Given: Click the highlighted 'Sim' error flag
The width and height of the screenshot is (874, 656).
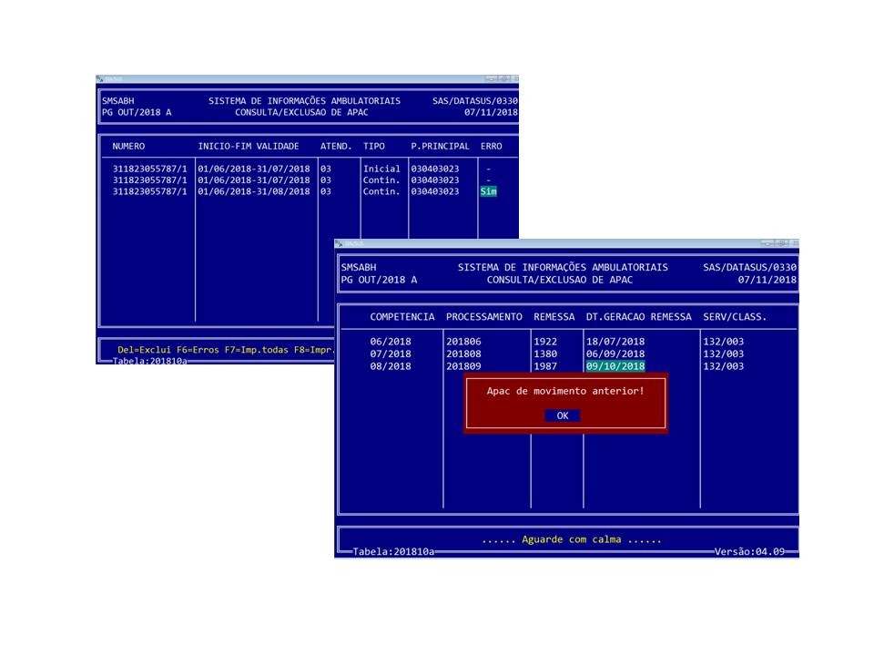Looking at the screenshot, I should coord(489,191).
